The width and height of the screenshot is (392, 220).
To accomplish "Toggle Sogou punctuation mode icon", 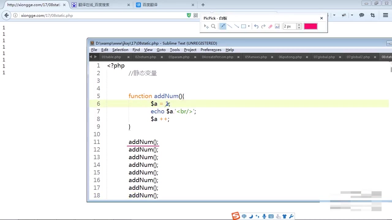I will pyautogui.click(x=258, y=216).
